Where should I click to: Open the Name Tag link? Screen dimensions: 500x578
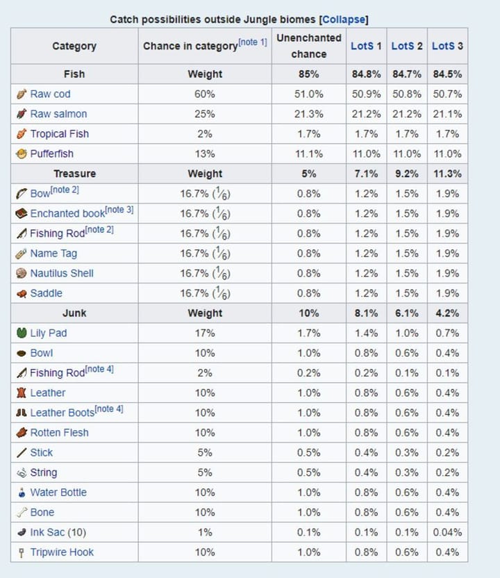(x=53, y=254)
